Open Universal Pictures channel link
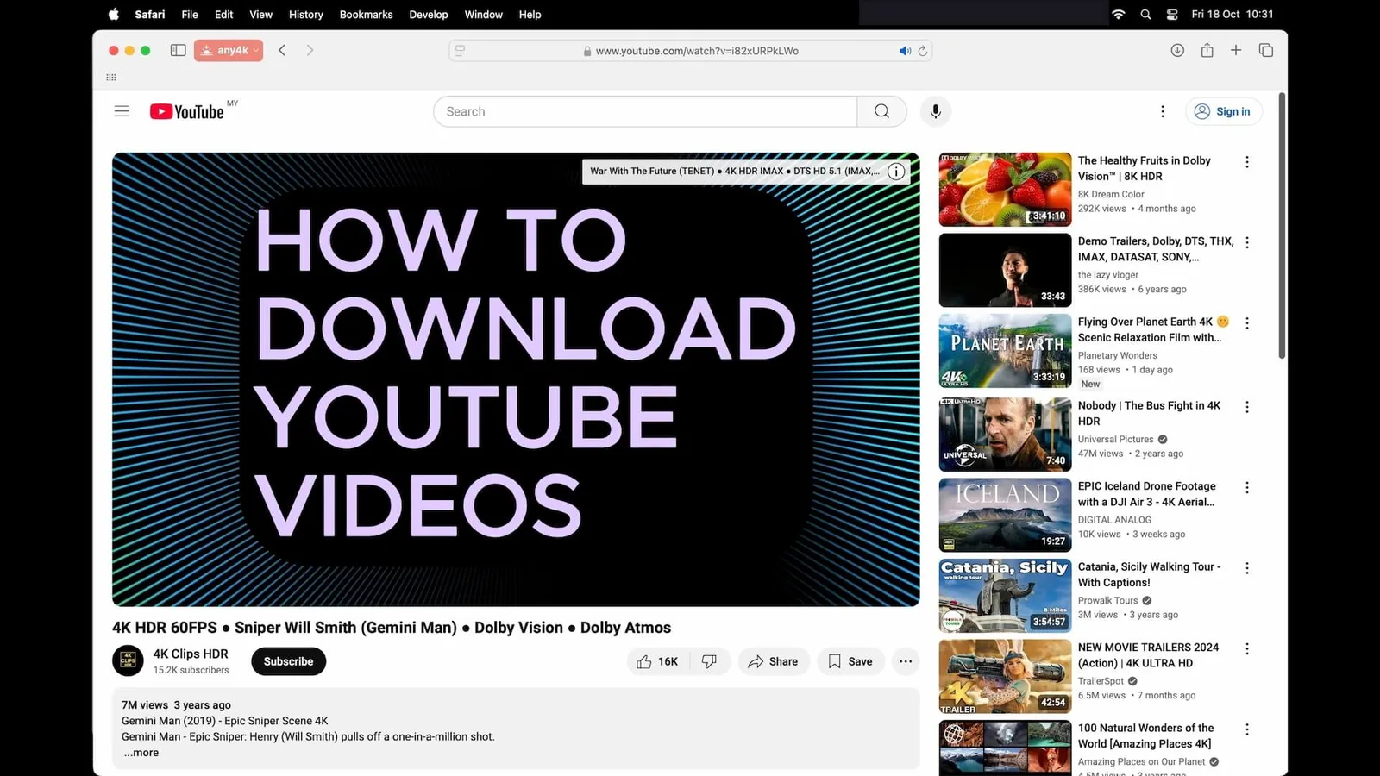The image size is (1380, 776). [1115, 439]
